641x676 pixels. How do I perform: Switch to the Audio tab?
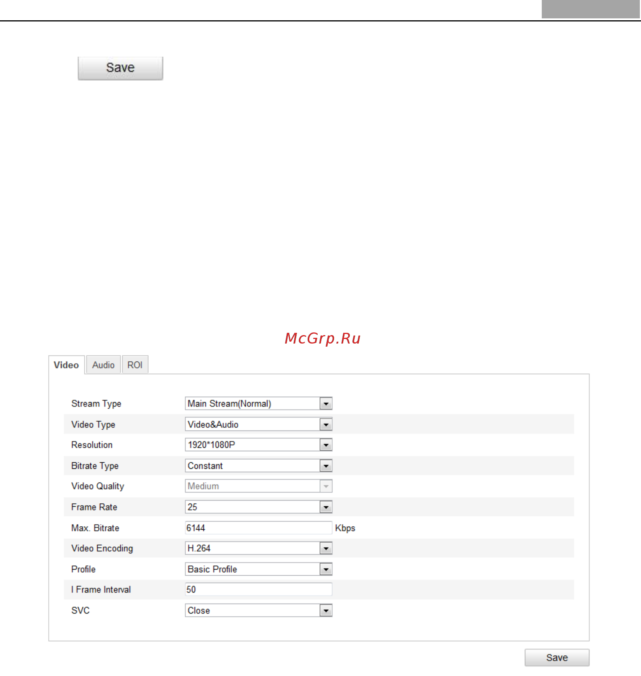click(103, 365)
